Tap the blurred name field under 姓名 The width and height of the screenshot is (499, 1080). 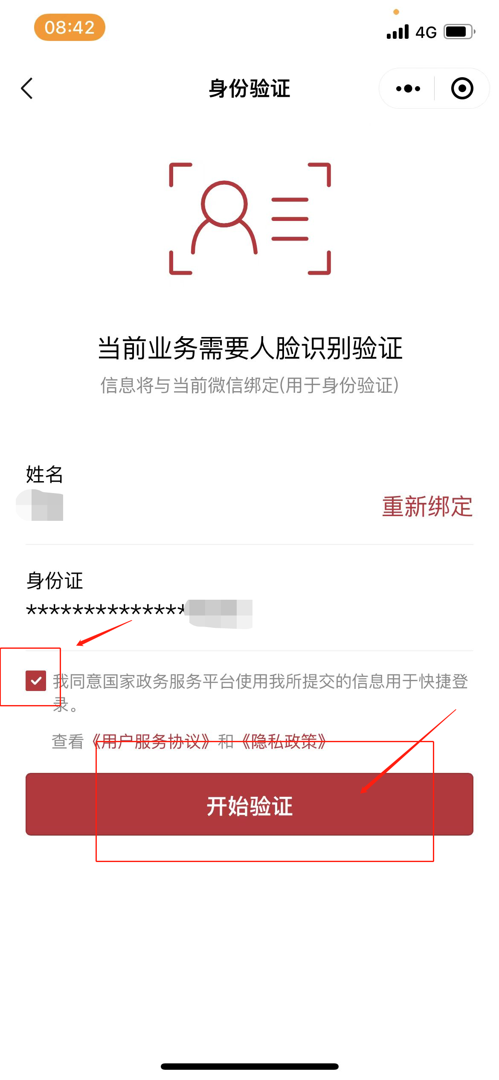tap(40, 505)
